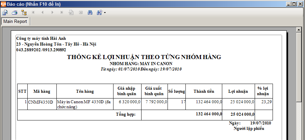Viewport: 305px width, 140px height.
Task: Click quantity value "17"
Action: click(x=183, y=102)
